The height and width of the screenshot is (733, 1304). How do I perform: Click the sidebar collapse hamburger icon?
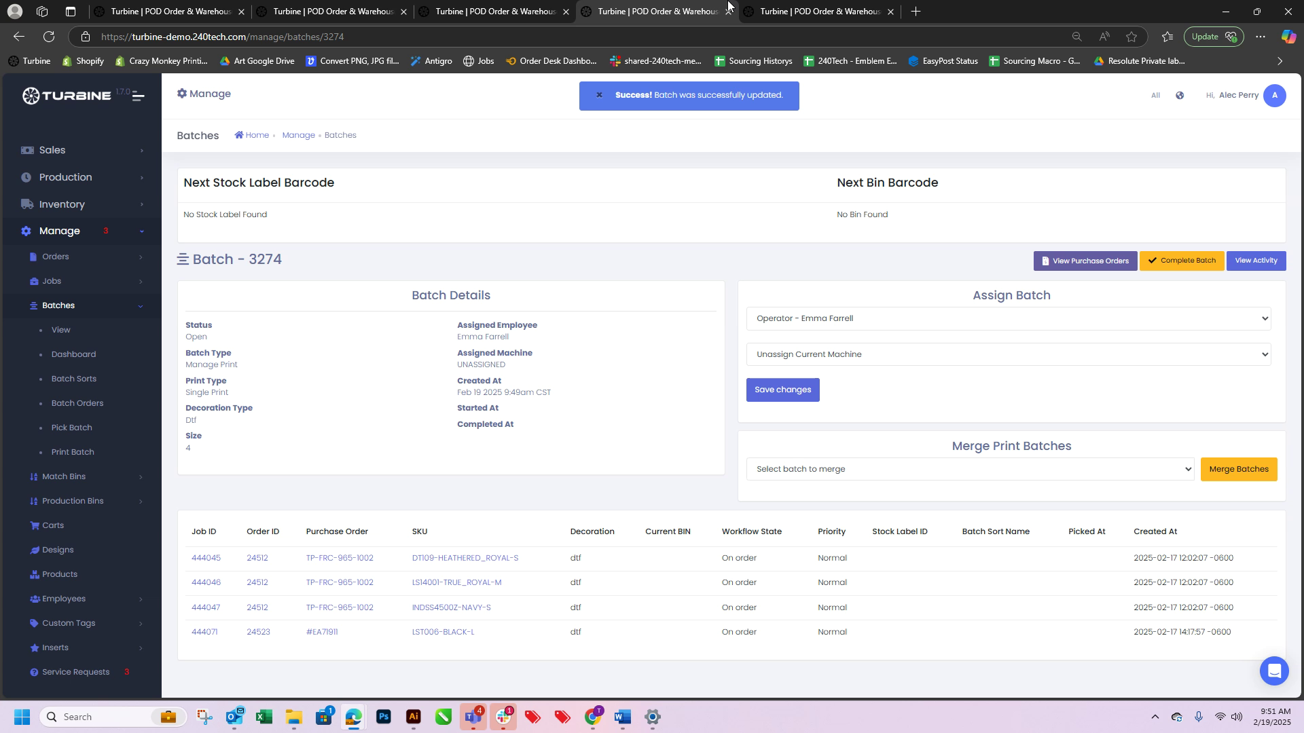coord(138,96)
